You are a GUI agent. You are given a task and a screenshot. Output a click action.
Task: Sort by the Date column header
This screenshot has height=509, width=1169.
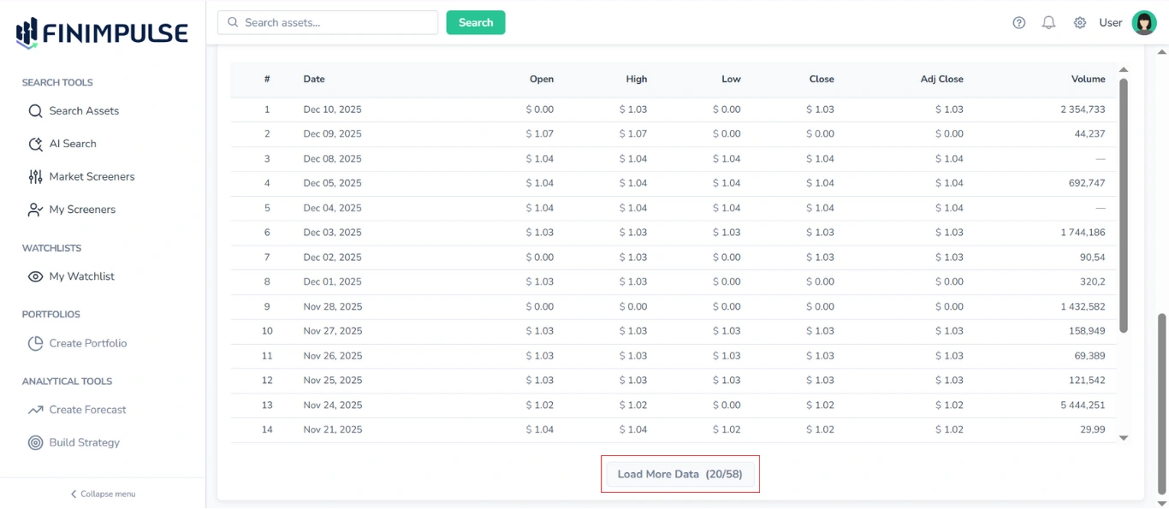[x=314, y=79]
